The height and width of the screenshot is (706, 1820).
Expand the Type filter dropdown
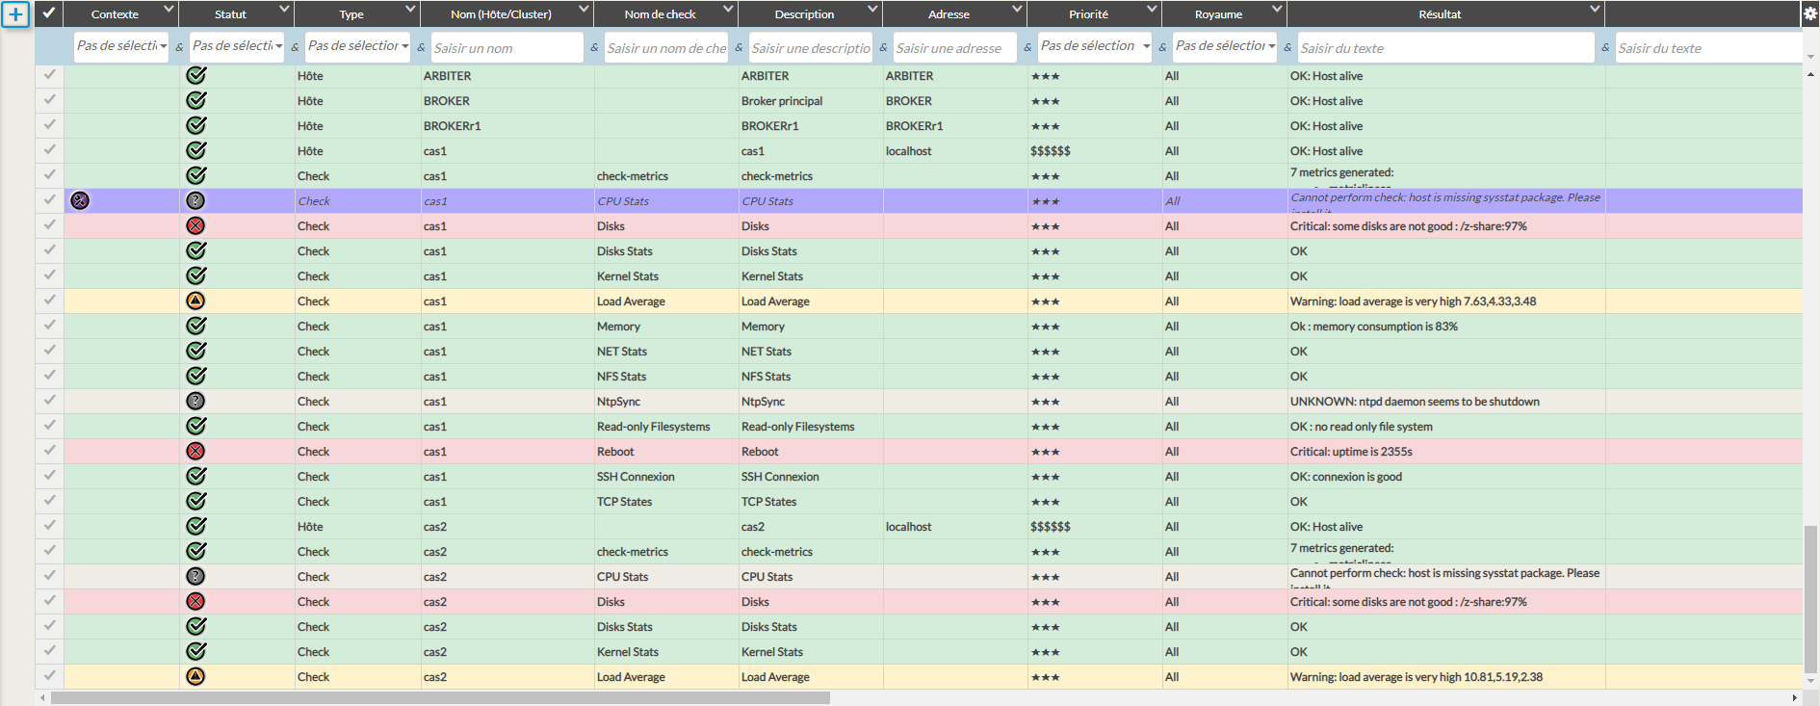tap(357, 46)
